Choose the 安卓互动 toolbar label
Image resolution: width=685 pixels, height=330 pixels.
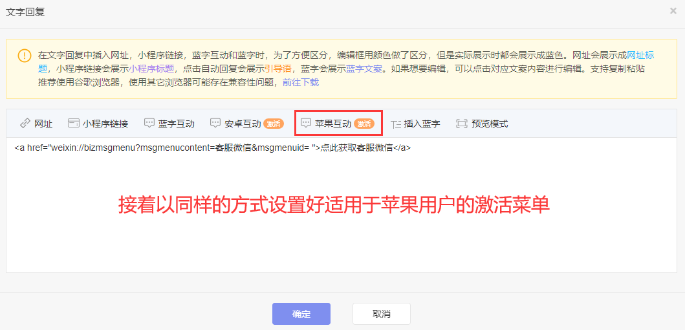[243, 124]
